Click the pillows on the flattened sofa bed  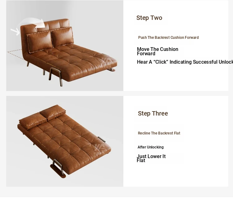(x=43, y=116)
